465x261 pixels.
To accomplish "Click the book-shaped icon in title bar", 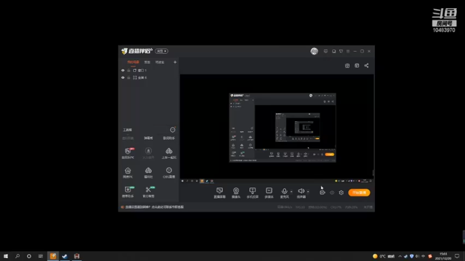I will 334,51.
